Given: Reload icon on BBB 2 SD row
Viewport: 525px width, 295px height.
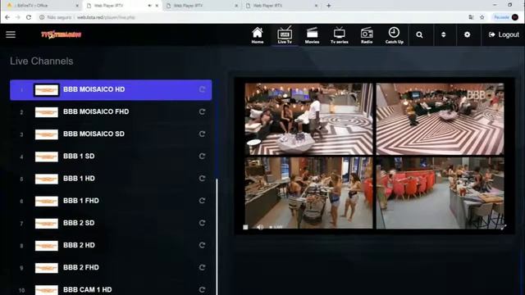Looking at the screenshot, I should coord(202,223).
